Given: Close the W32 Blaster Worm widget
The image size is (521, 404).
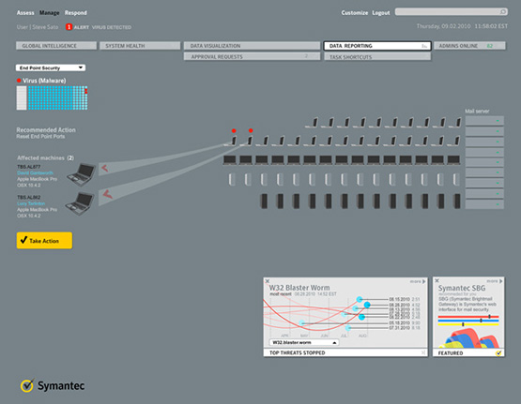Looking at the screenshot, I should tap(268, 281).
